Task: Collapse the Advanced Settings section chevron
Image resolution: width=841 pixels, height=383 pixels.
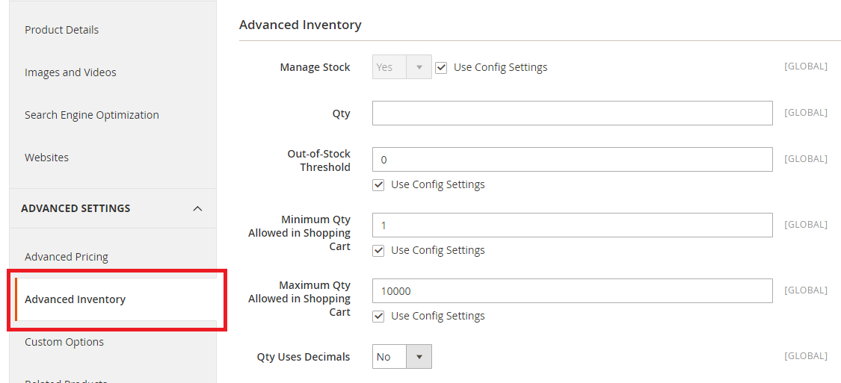Action: 197,208
